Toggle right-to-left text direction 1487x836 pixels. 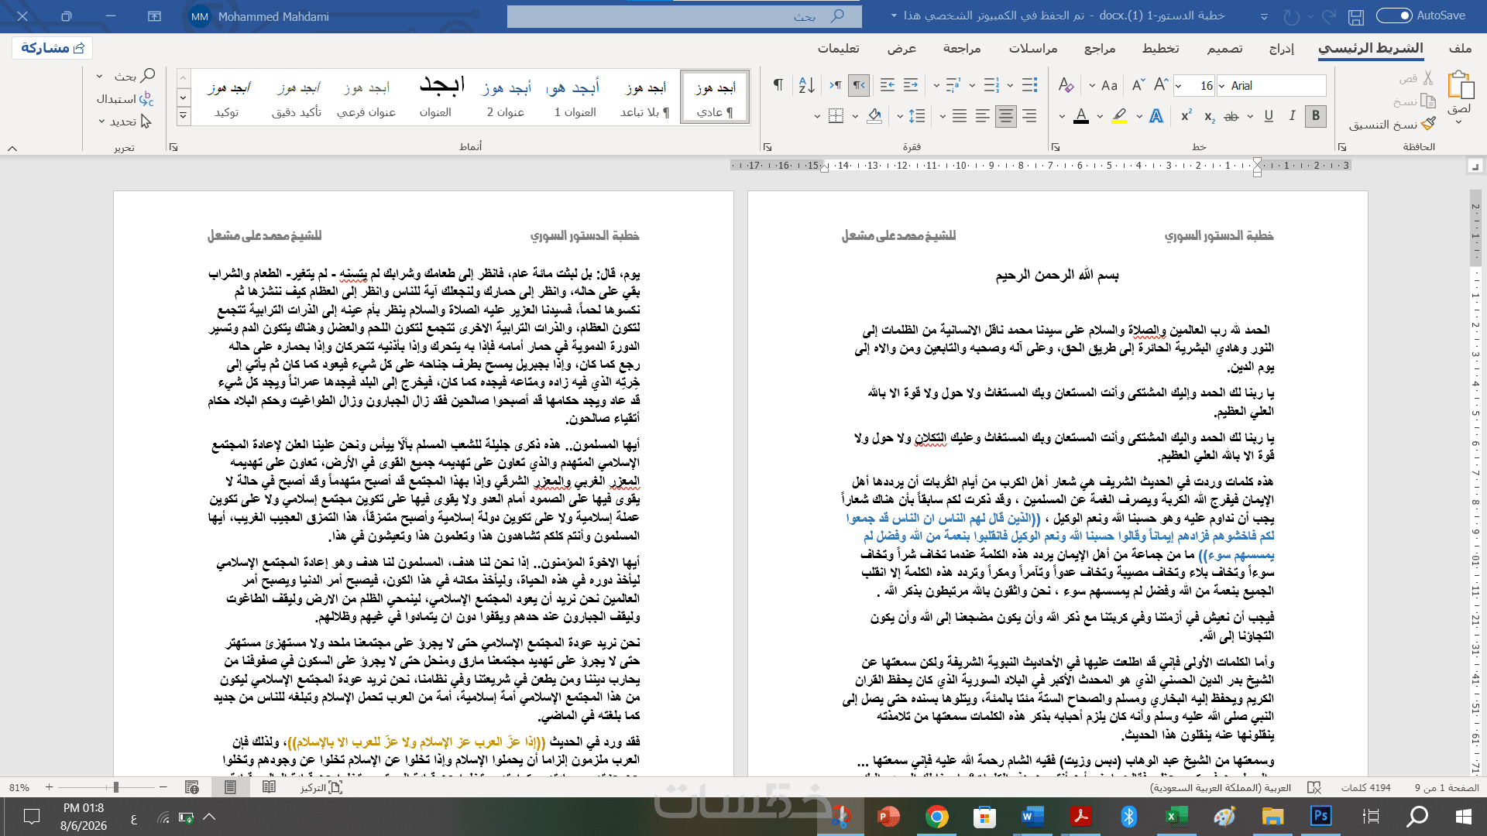[858, 85]
